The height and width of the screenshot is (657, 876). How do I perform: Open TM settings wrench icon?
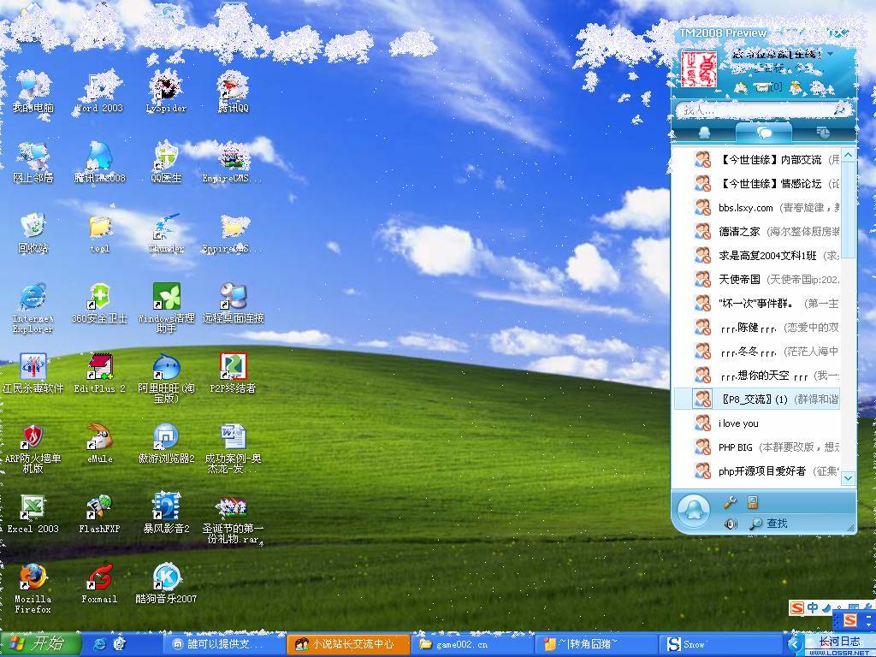[x=730, y=502]
